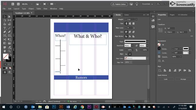
Task: Set round cap in Stroke panel
Action: (x=130, y=24)
